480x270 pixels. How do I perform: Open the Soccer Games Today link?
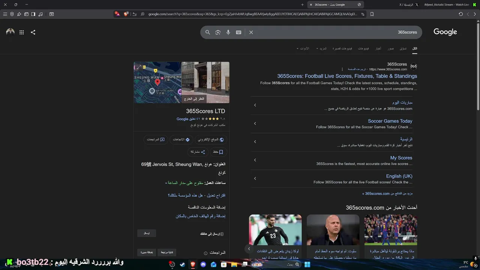[x=390, y=121]
